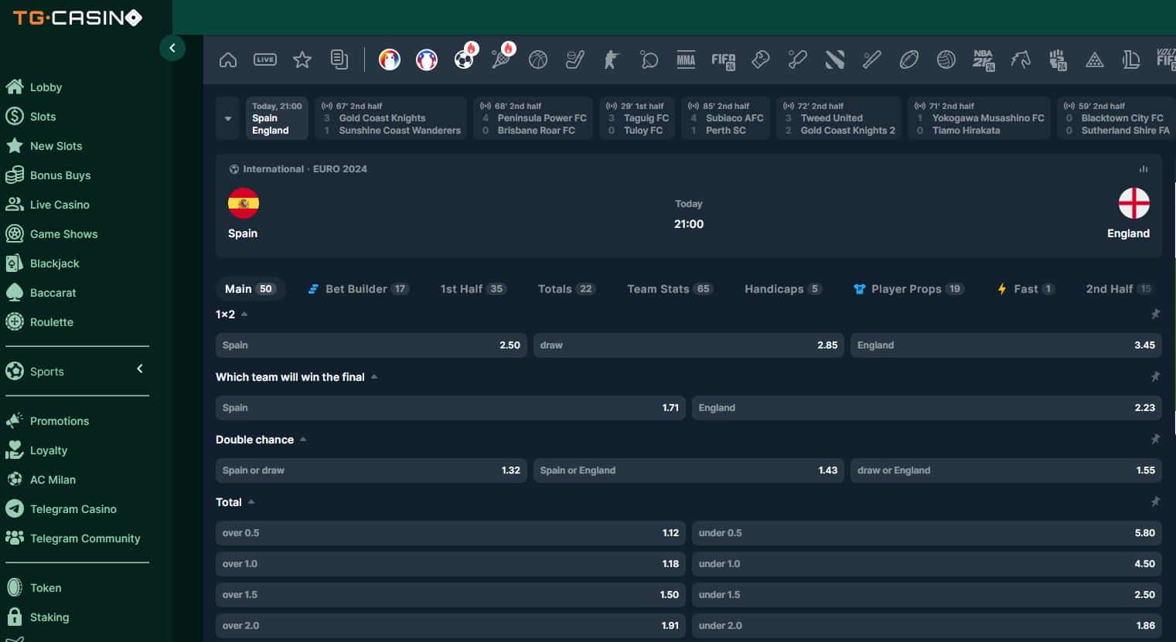Select the Counter-Strike shooter icon
The width and height of the screenshot is (1176, 642).
tap(612, 59)
